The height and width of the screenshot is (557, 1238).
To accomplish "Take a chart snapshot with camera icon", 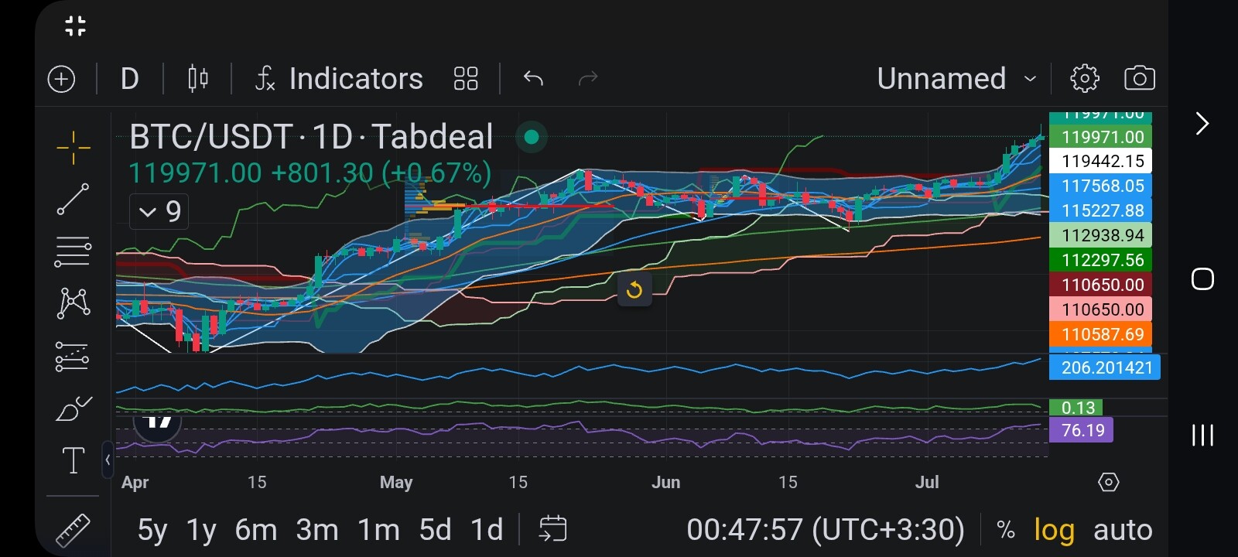I will [1139, 78].
